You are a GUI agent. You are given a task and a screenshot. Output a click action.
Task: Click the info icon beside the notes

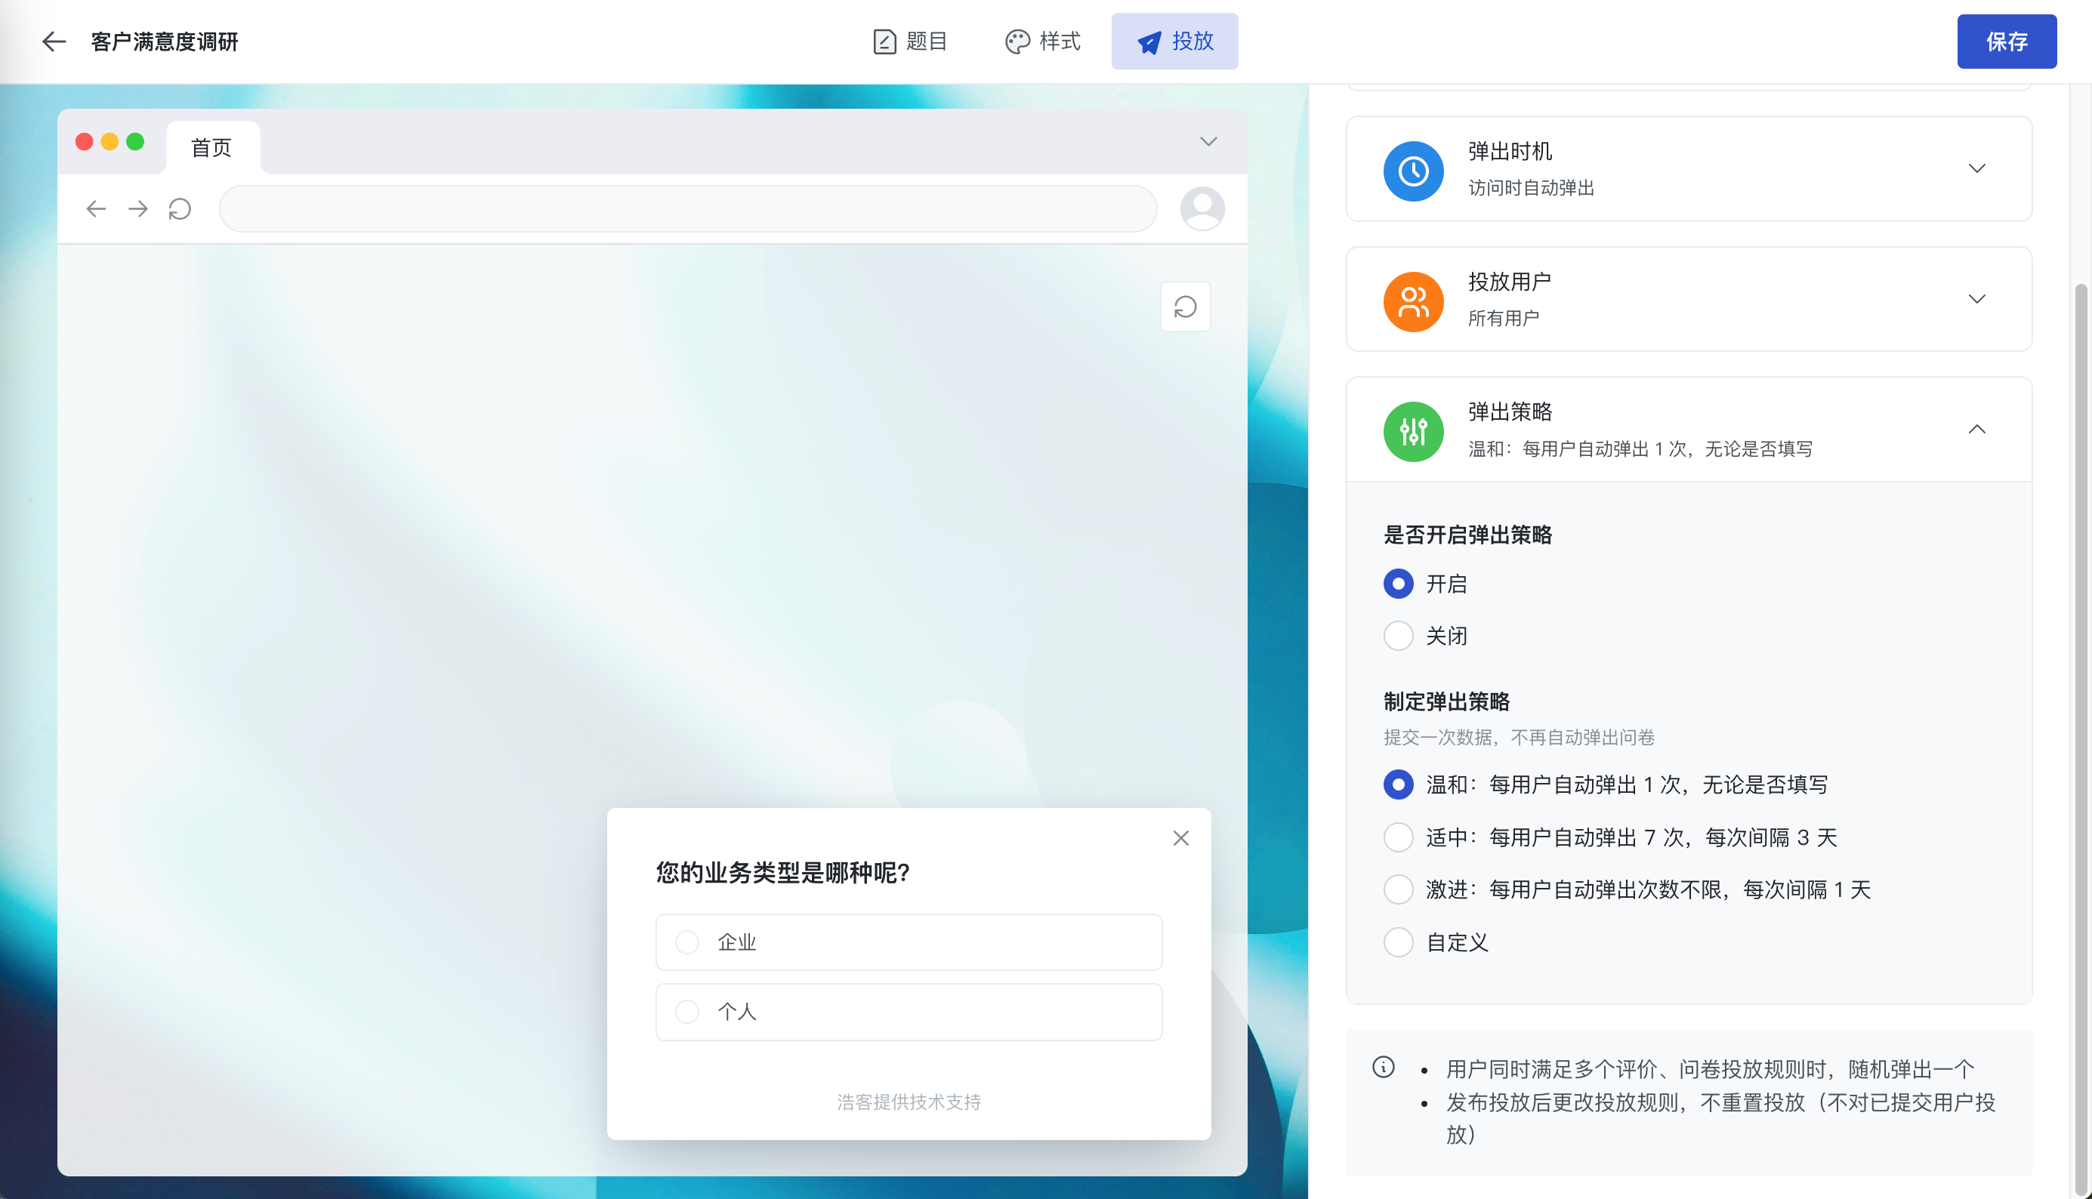pos(1383,1067)
